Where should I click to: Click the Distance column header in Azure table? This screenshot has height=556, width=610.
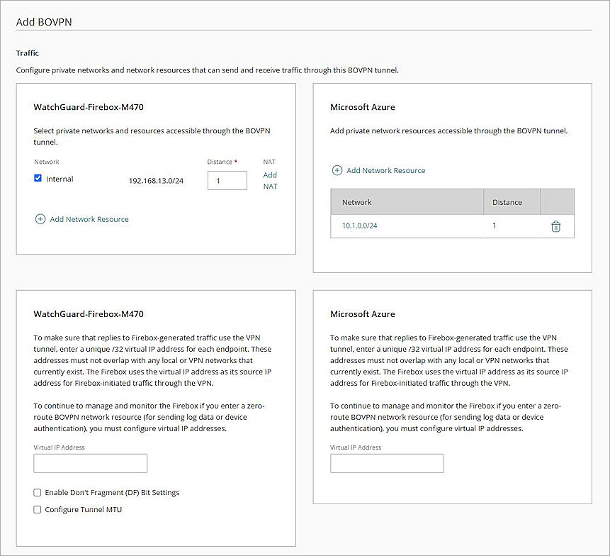(507, 202)
